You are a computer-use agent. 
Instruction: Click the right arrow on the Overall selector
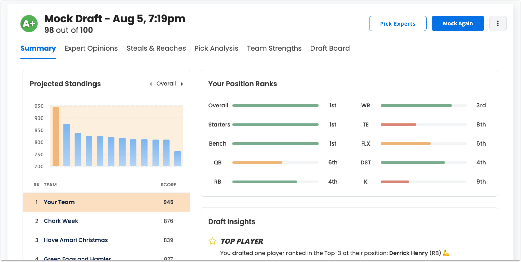click(182, 84)
